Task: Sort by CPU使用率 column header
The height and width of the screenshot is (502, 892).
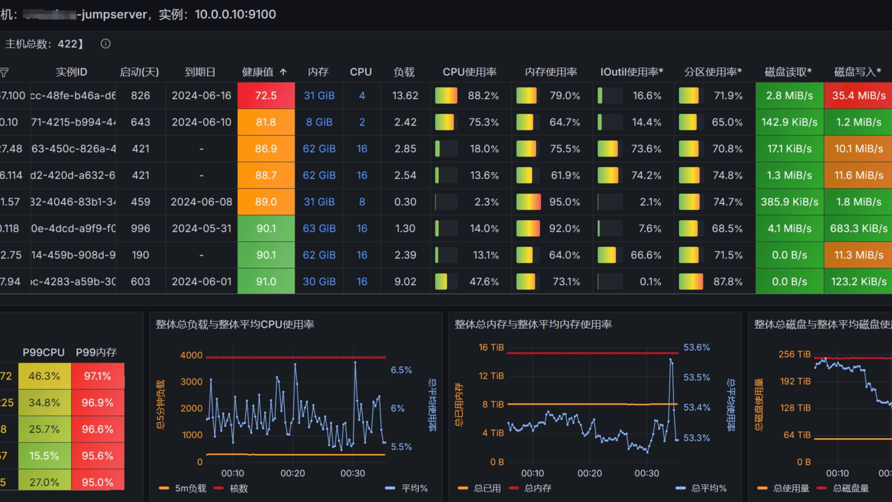Action: (x=469, y=72)
